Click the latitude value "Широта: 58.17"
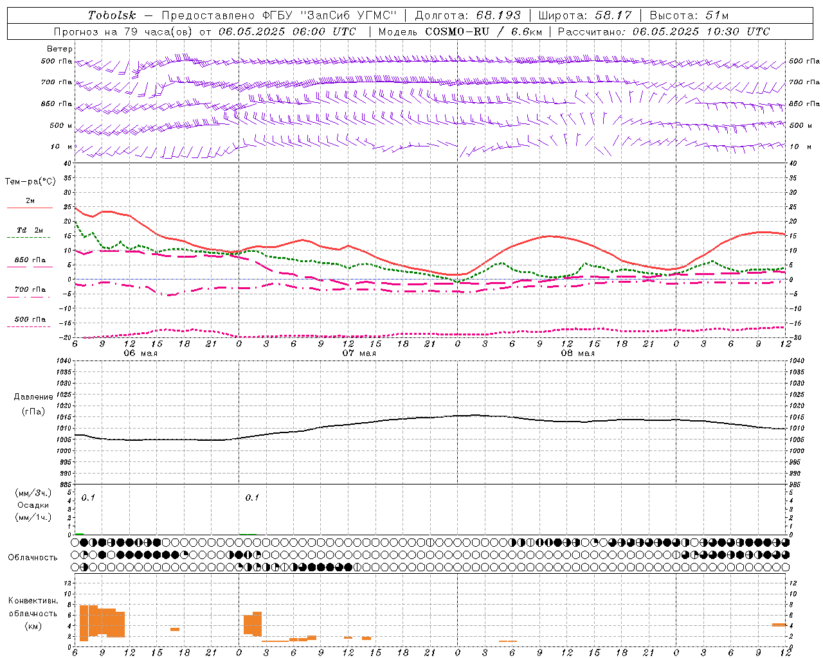The height and width of the screenshot is (658, 823). pyautogui.click(x=585, y=15)
